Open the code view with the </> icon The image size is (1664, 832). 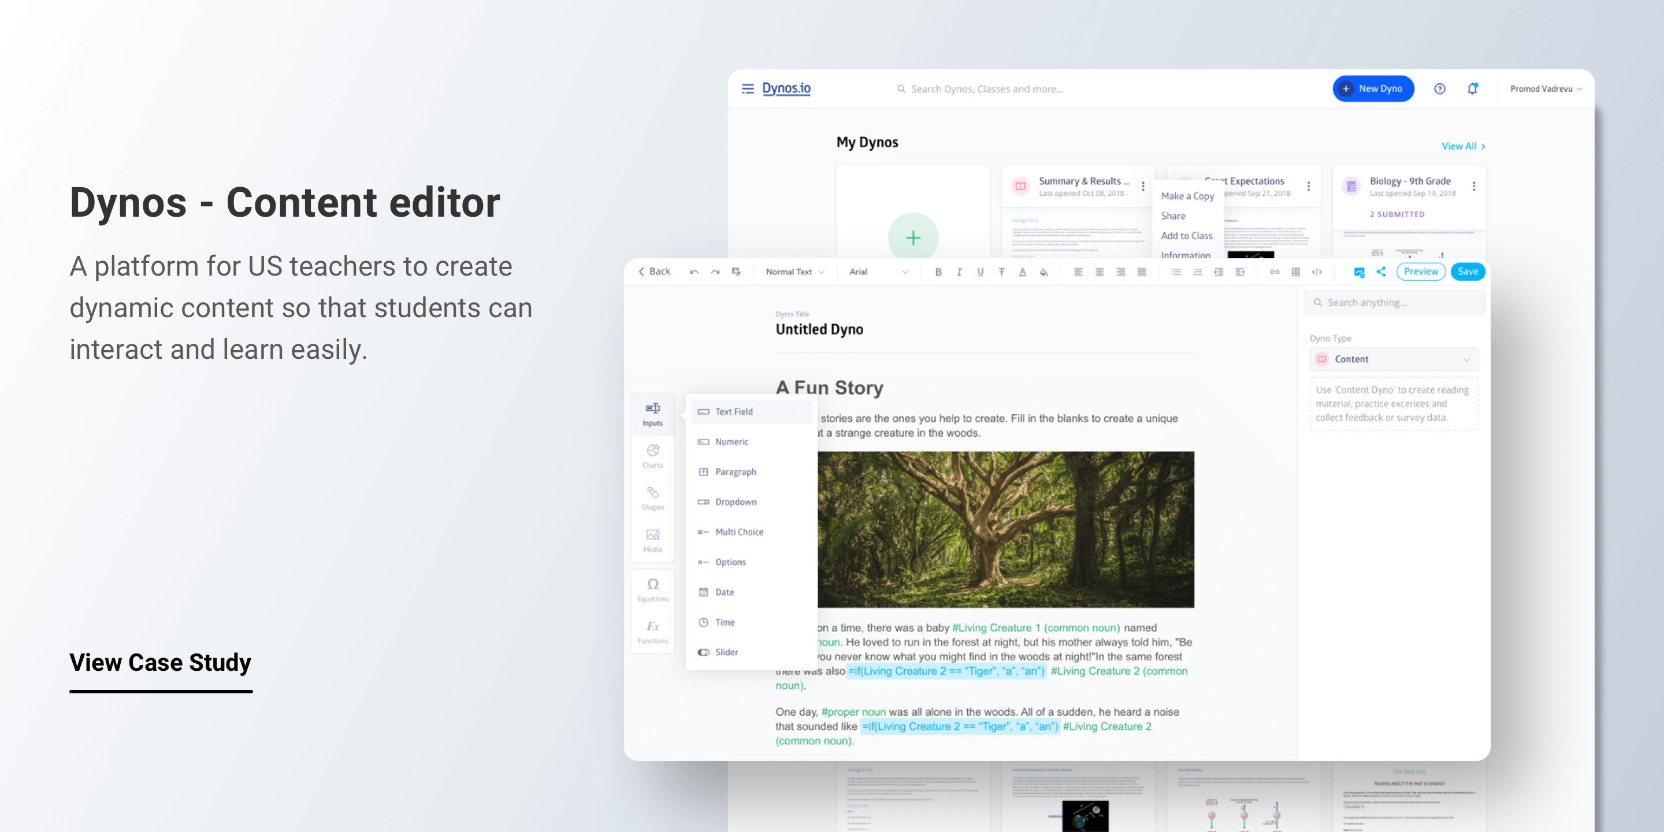tap(1317, 272)
